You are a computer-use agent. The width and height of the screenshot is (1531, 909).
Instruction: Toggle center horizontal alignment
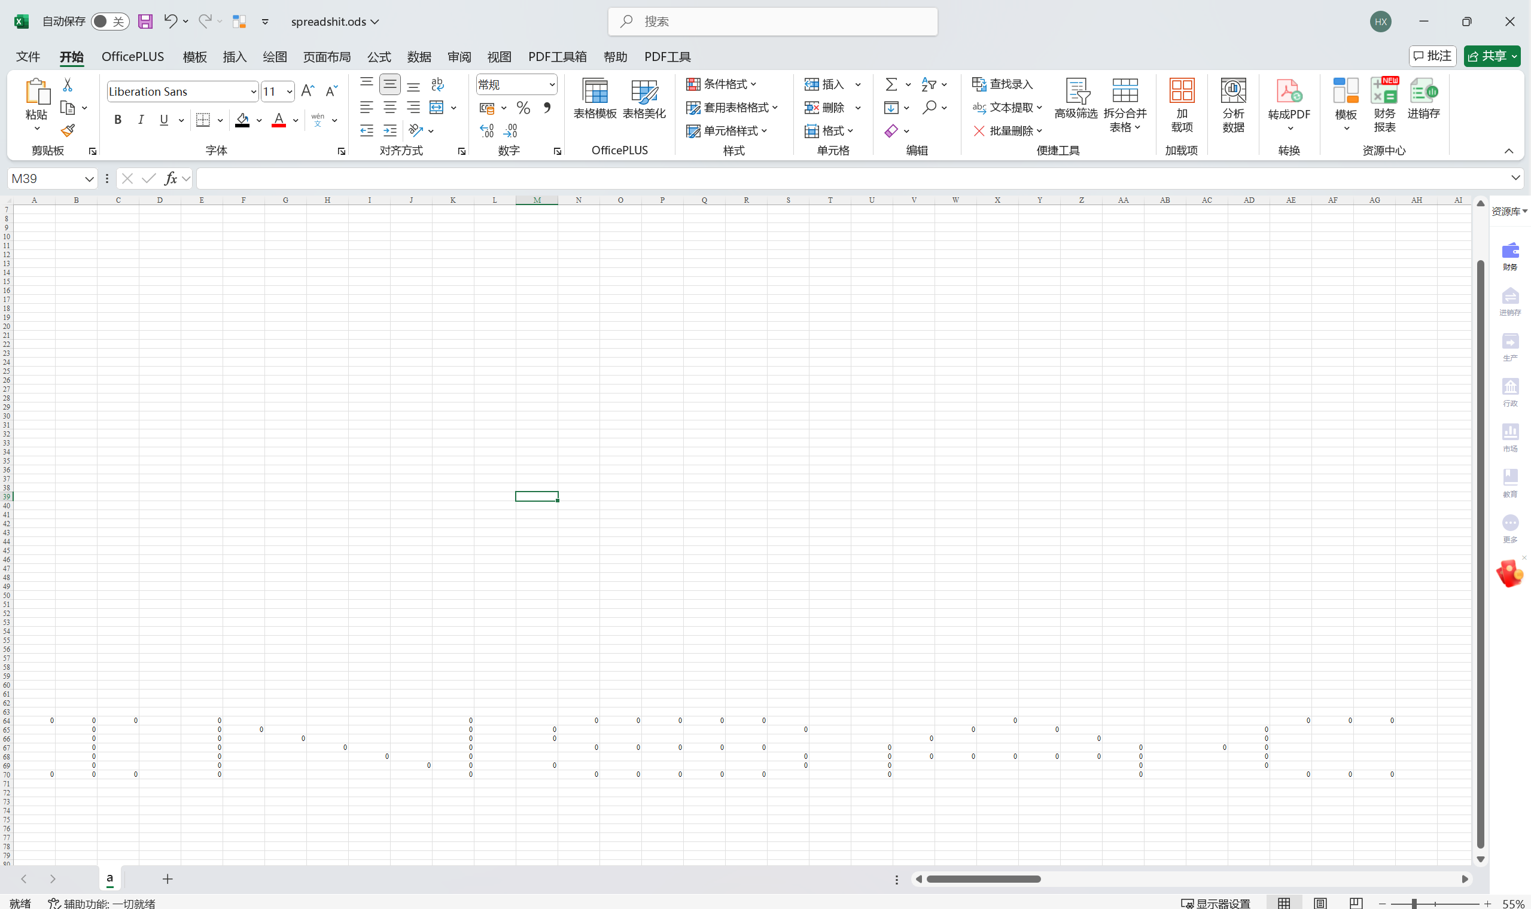[389, 108]
